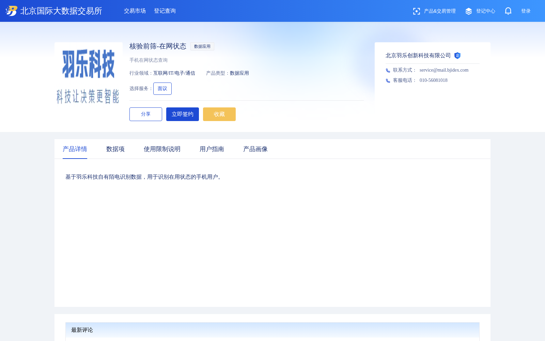Click phone icon beside 客服电话
545x341 pixels.
388,81
